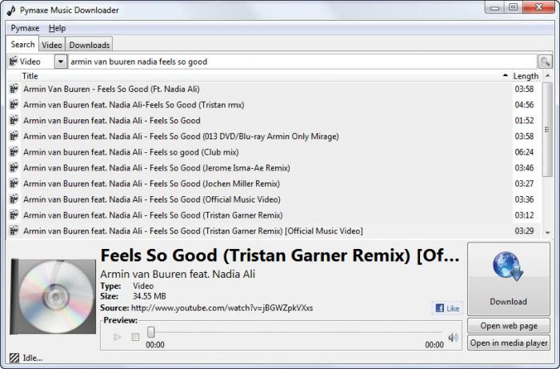This screenshot has width=560, height=369.
Task: Click video icon for 'Jochen Miller Remix' row
Action: point(14,183)
